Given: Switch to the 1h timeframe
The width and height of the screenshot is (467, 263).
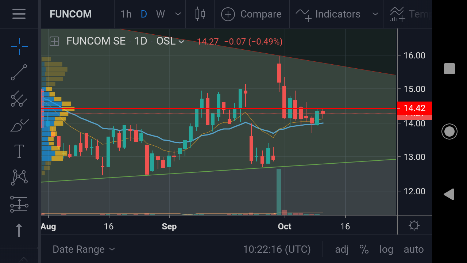Looking at the screenshot, I should point(126,14).
